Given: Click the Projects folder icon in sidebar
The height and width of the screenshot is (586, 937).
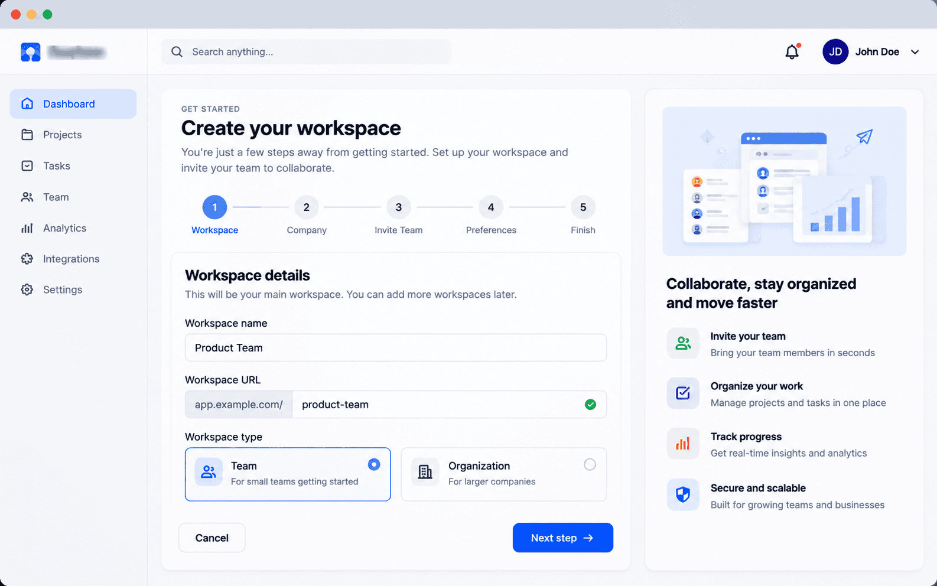Looking at the screenshot, I should point(27,135).
